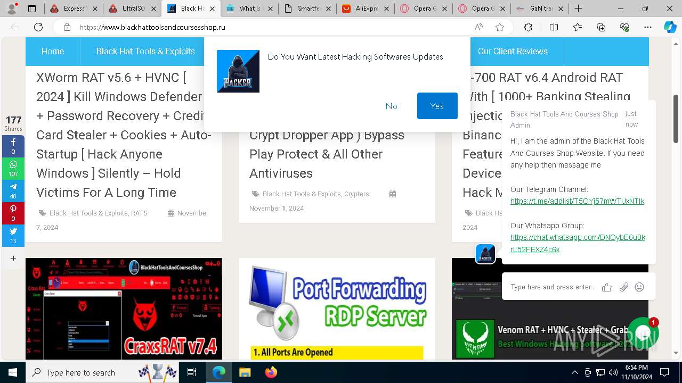Image resolution: width=682 pixels, height=383 pixels.
Task: Click the Windows search box
Action: click(x=102, y=372)
